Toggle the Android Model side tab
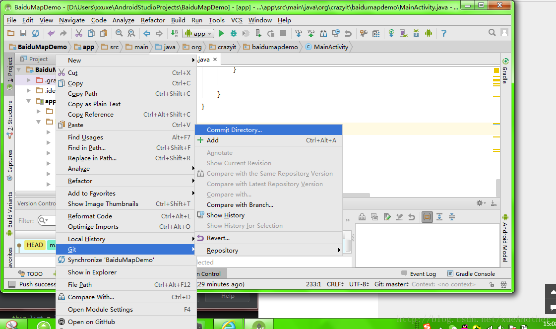The height and width of the screenshot is (329, 556). [505, 238]
